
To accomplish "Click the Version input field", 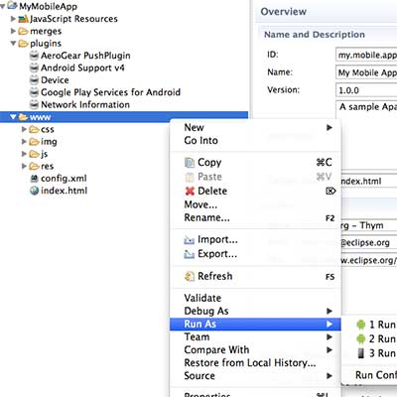I will pyautogui.click(x=366, y=90).
